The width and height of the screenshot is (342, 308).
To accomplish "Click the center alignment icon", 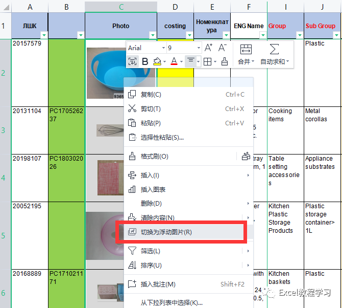I will 191,61.
